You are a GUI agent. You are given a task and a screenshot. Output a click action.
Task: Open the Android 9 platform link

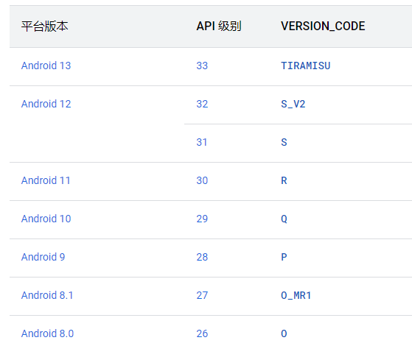(x=43, y=257)
